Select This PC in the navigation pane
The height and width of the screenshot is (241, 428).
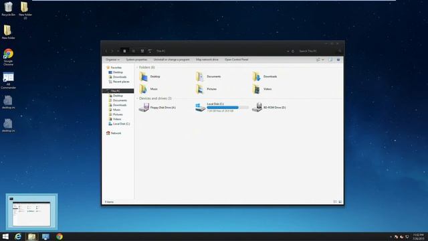tap(118, 91)
